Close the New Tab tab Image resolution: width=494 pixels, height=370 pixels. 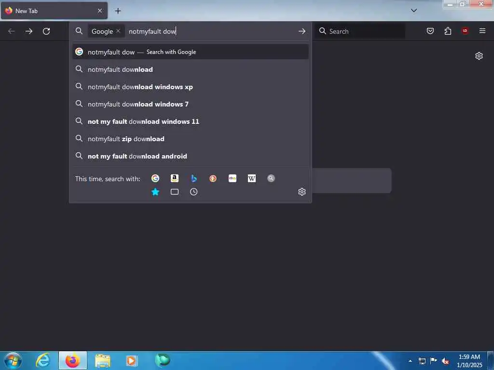click(x=99, y=11)
